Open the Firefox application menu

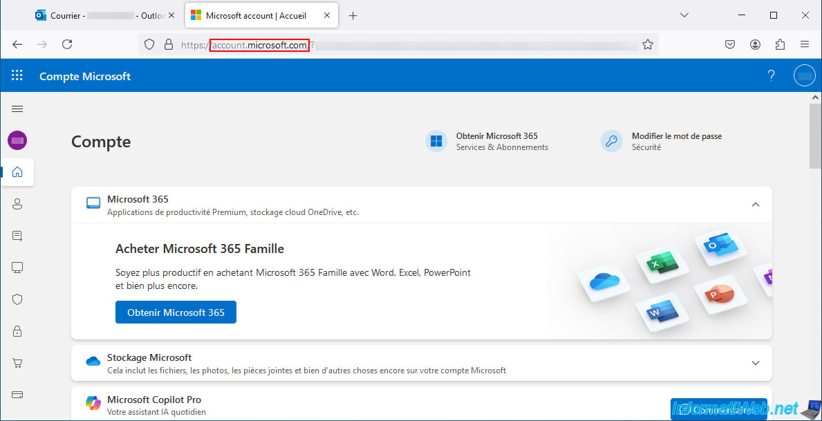point(805,44)
